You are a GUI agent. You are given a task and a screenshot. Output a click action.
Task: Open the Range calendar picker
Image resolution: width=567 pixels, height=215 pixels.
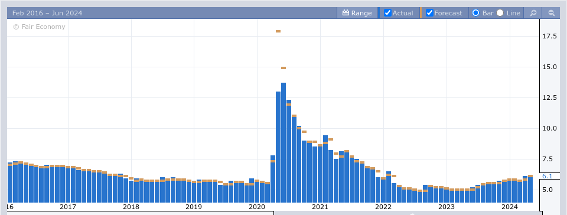point(357,13)
